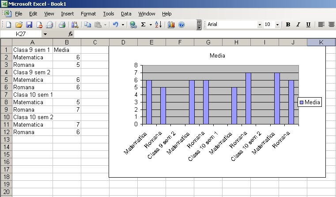Select column A header
This screenshot has height=197, width=336.
[32, 42]
